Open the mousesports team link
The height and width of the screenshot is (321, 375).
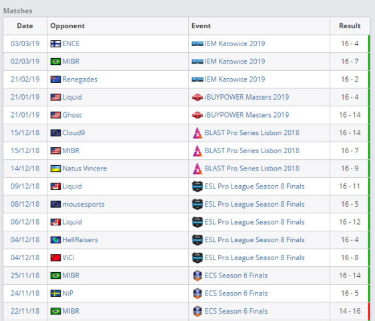(83, 204)
